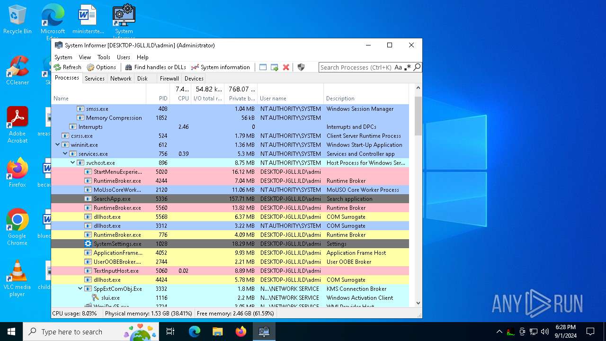Open the CCleaner desktop icon
This screenshot has height=341, width=606.
tap(18, 71)
